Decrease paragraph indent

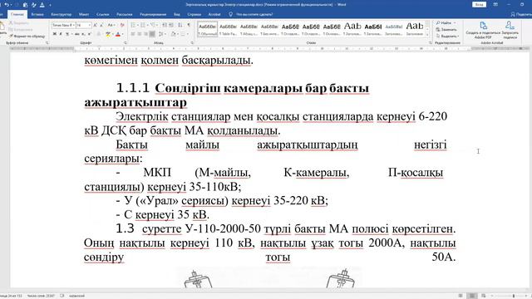(x=165, y=25)
